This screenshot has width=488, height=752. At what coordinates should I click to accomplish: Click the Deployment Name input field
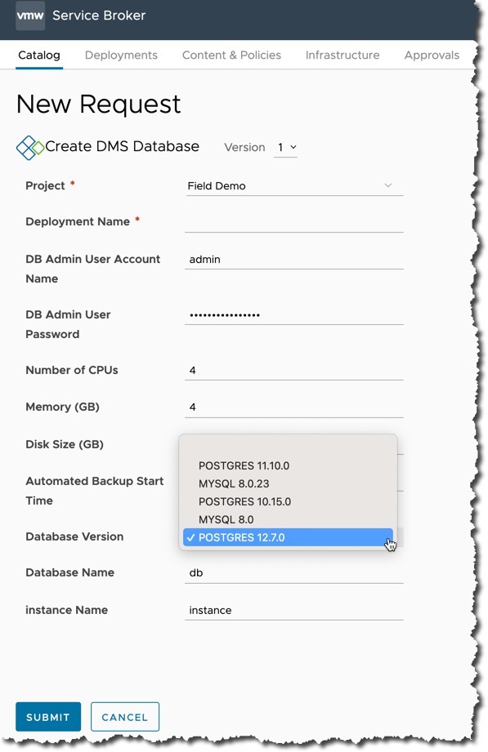pyautogui.click(x=294, y=222)
